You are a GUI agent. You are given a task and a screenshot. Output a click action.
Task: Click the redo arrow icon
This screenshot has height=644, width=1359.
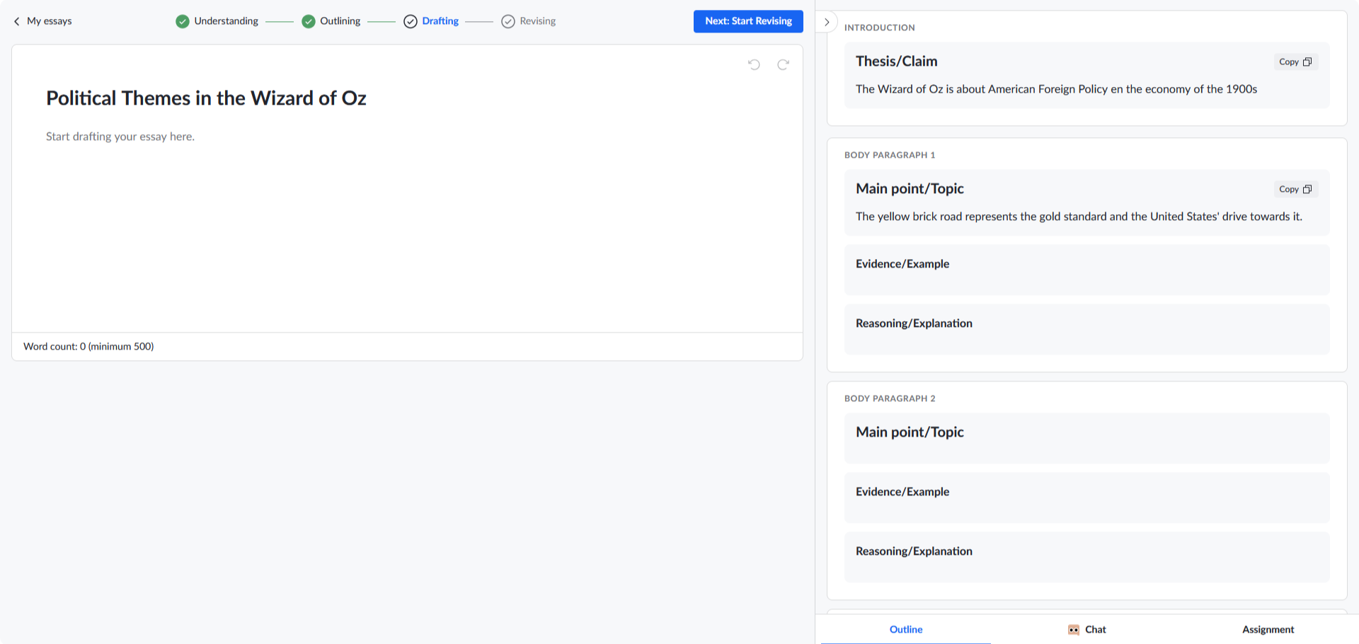pyautogui.click(x=783, y=64)
